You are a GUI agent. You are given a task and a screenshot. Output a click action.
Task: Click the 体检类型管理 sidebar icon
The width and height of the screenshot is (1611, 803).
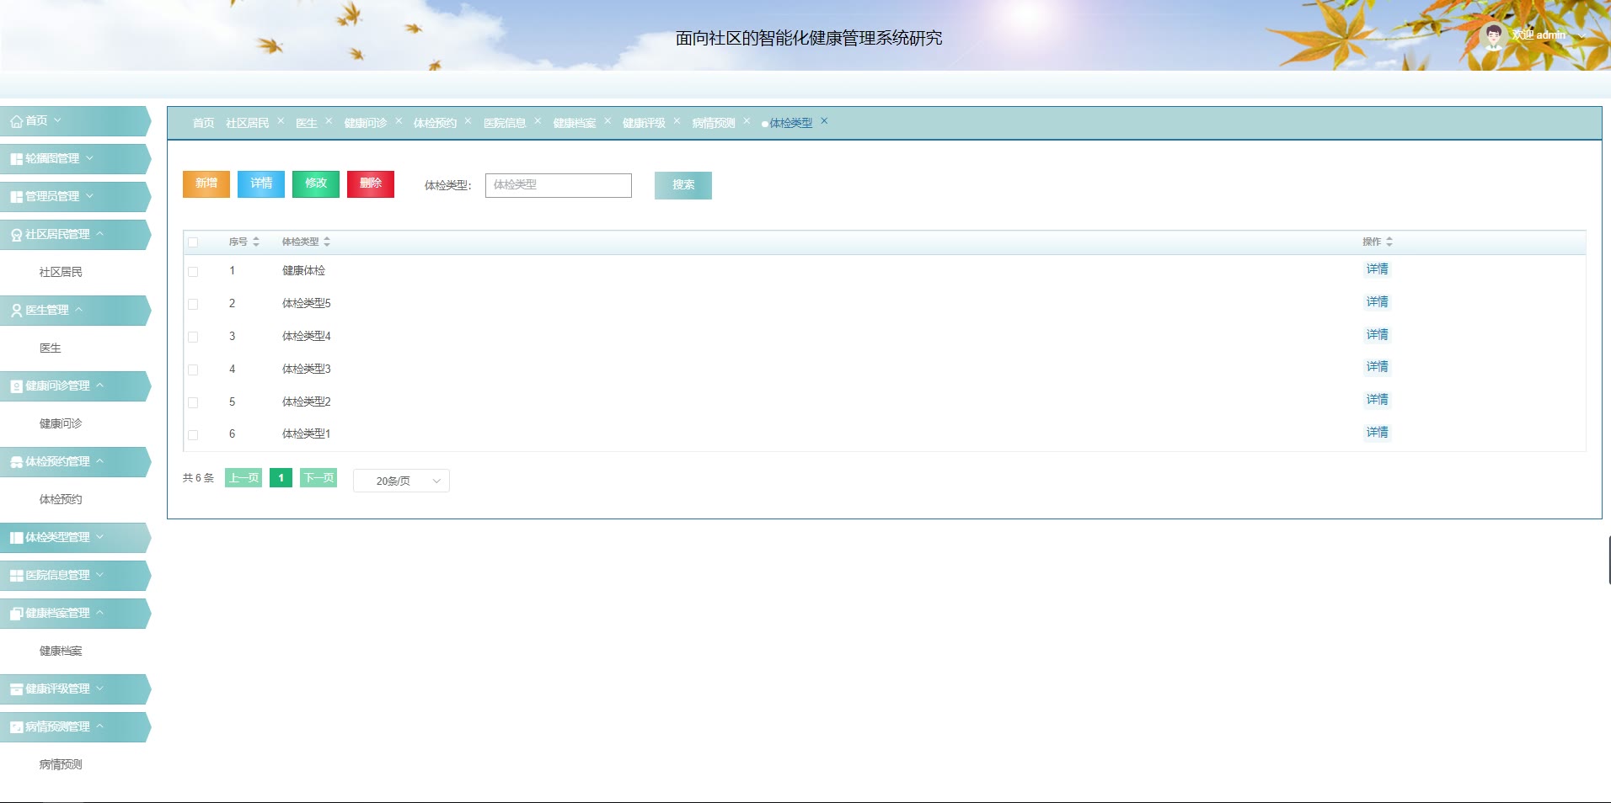click(16, 538)
